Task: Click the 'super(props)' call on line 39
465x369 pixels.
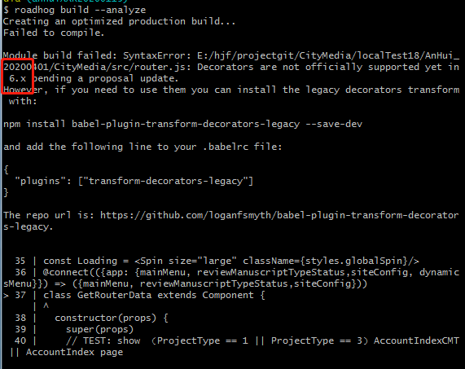Action: pyautogui.click(x=99, y=329)
